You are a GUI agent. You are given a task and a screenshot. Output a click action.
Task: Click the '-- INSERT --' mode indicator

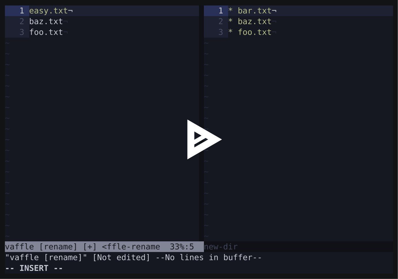[34, 268]
